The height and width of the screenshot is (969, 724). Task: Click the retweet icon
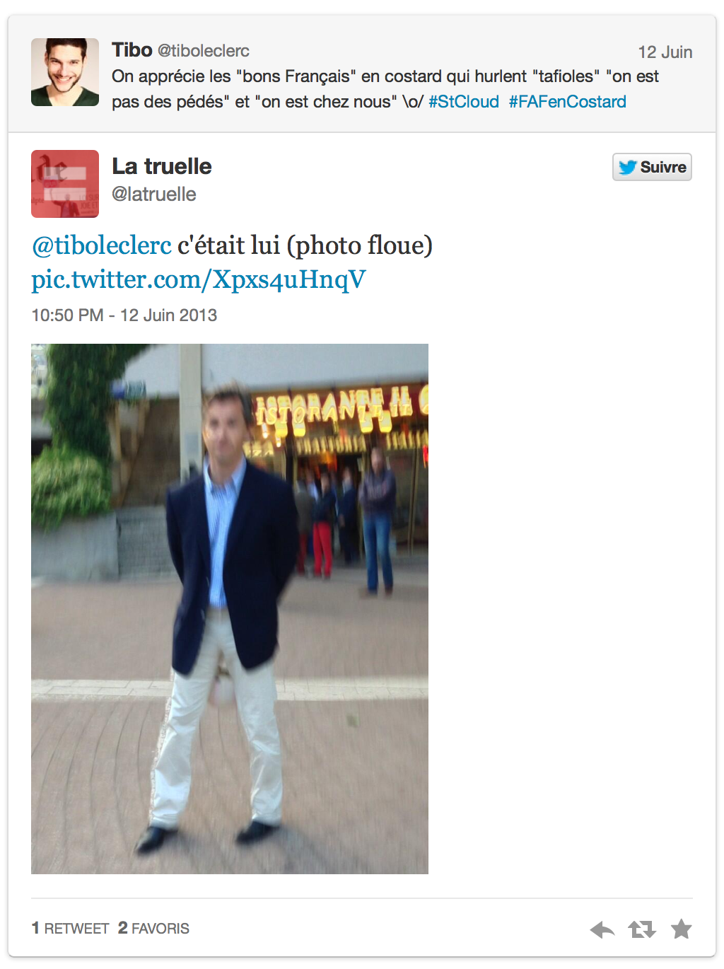point(642,929)
